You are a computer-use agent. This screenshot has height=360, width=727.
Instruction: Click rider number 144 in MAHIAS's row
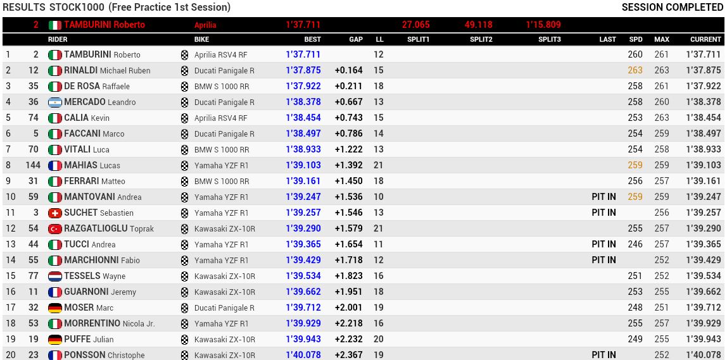pos(33,165)
